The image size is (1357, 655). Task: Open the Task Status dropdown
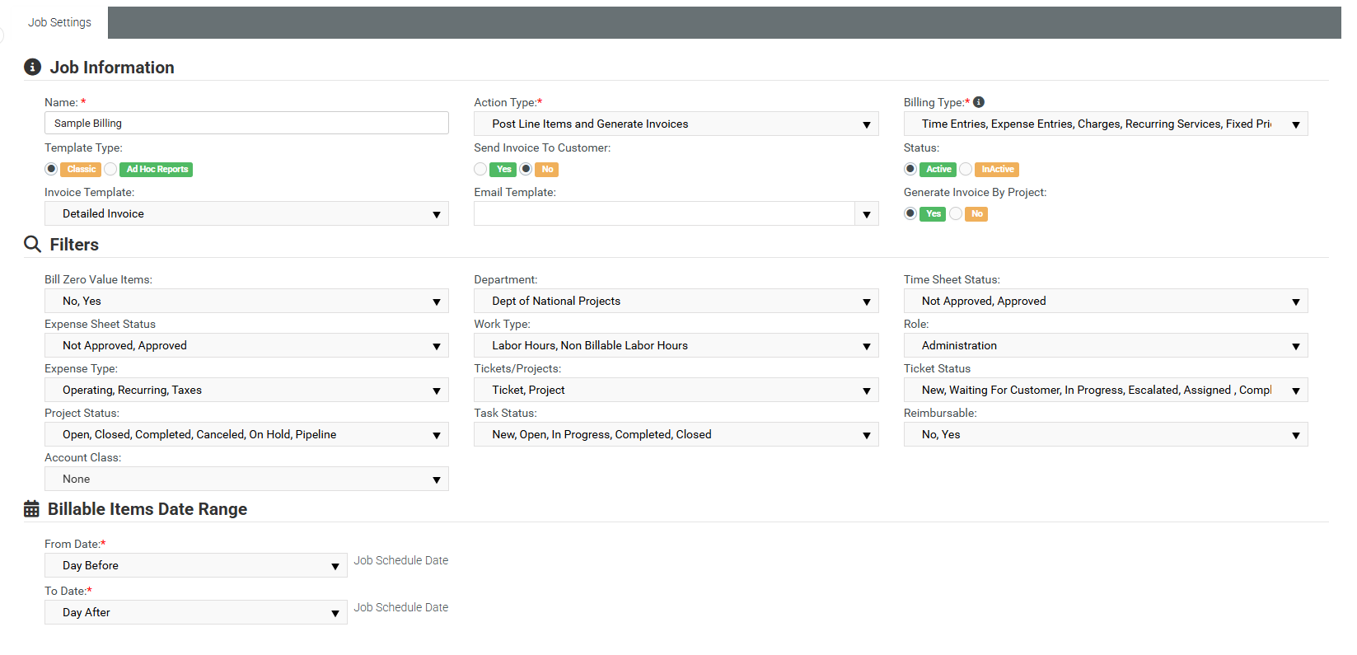pyautogui.click(x=676, y=434)
